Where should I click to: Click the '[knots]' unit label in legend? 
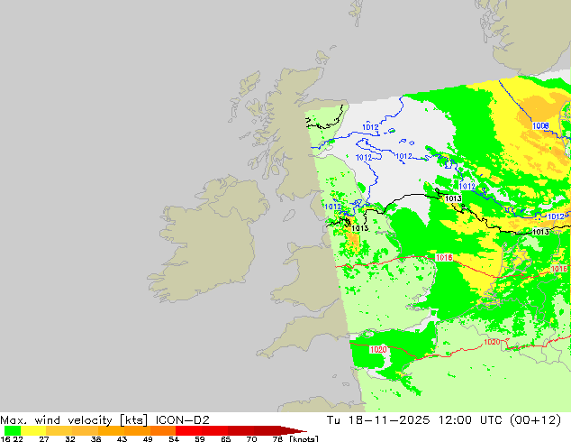[304, 438]
